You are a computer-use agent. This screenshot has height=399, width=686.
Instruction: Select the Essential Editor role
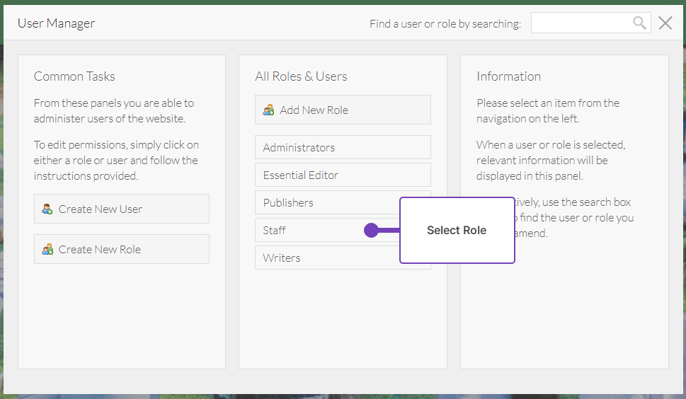(343, 175)
